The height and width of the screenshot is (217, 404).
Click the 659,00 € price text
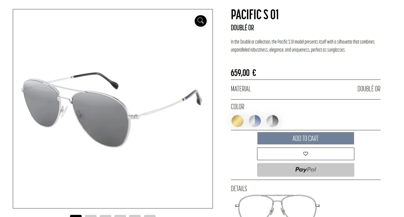point(243,73)
